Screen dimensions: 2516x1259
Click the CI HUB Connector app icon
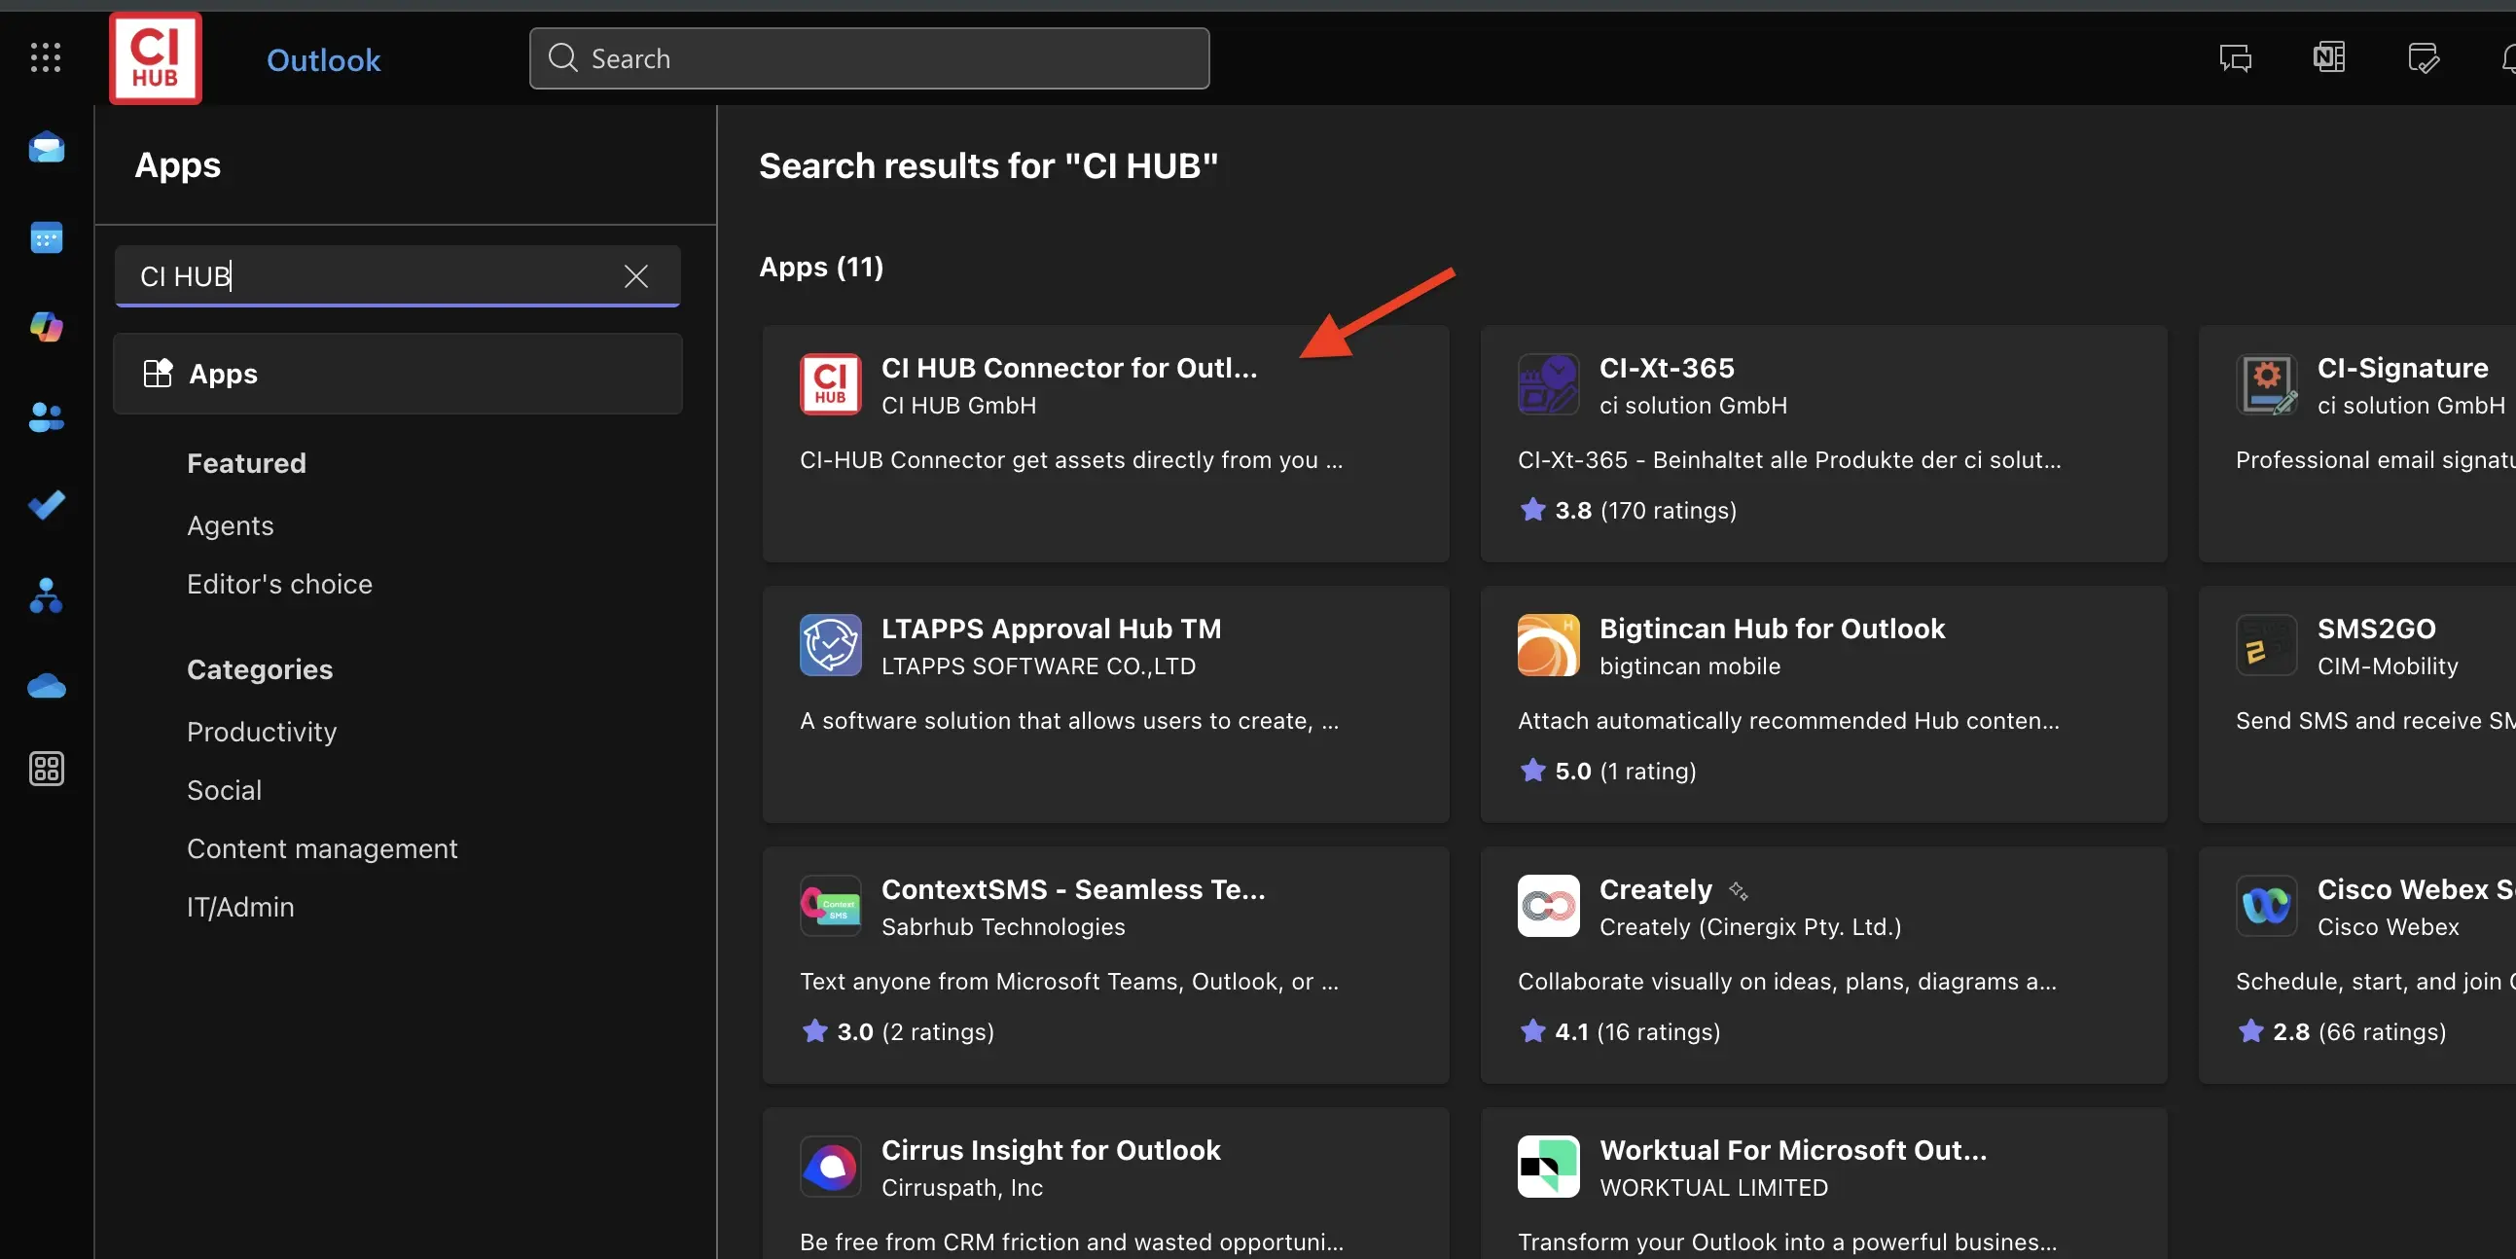(x=830, y=384)
